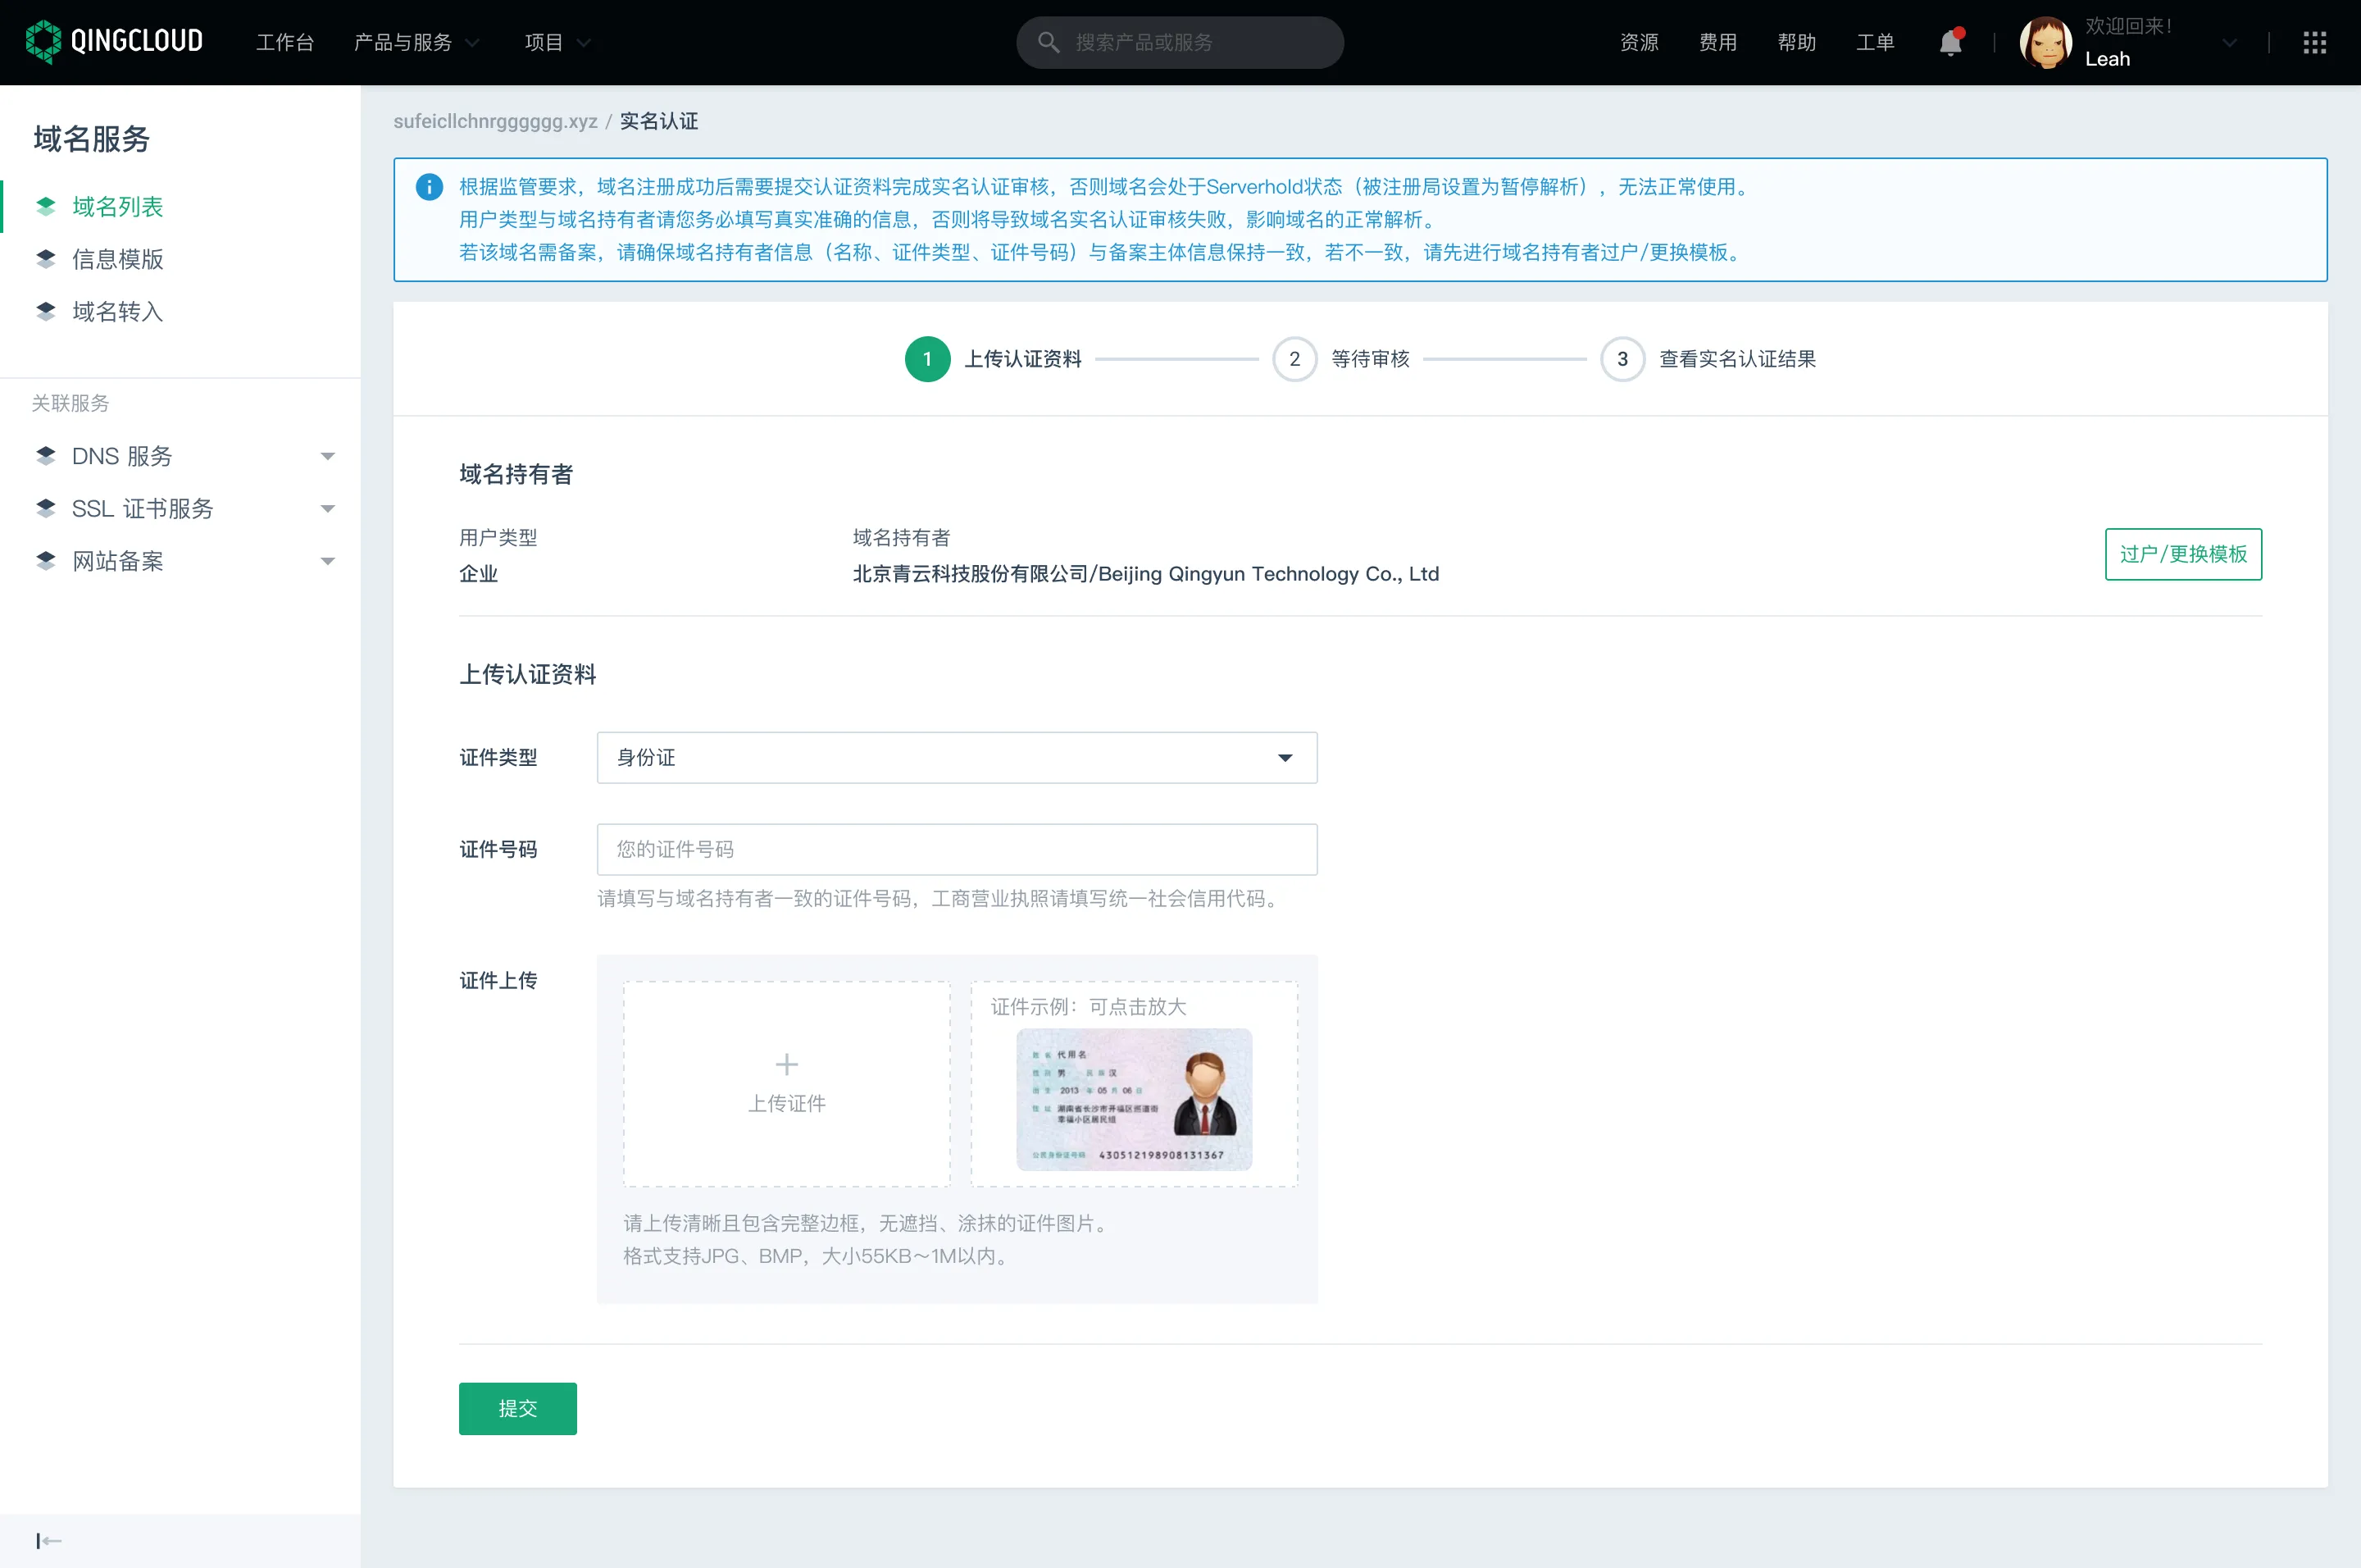Image resolution: width=2361 pixels, height=1568 pixels.
Task: Click the 过户/更换模板 button
Action: (2183, 554)
